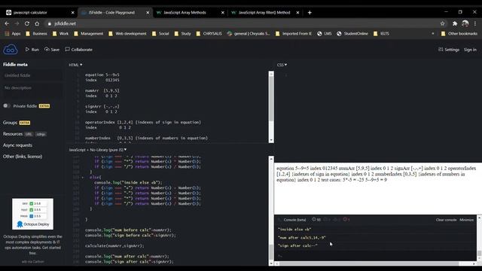
Task: Click the URL tag beside Resources
Action: tap(29, 134)
